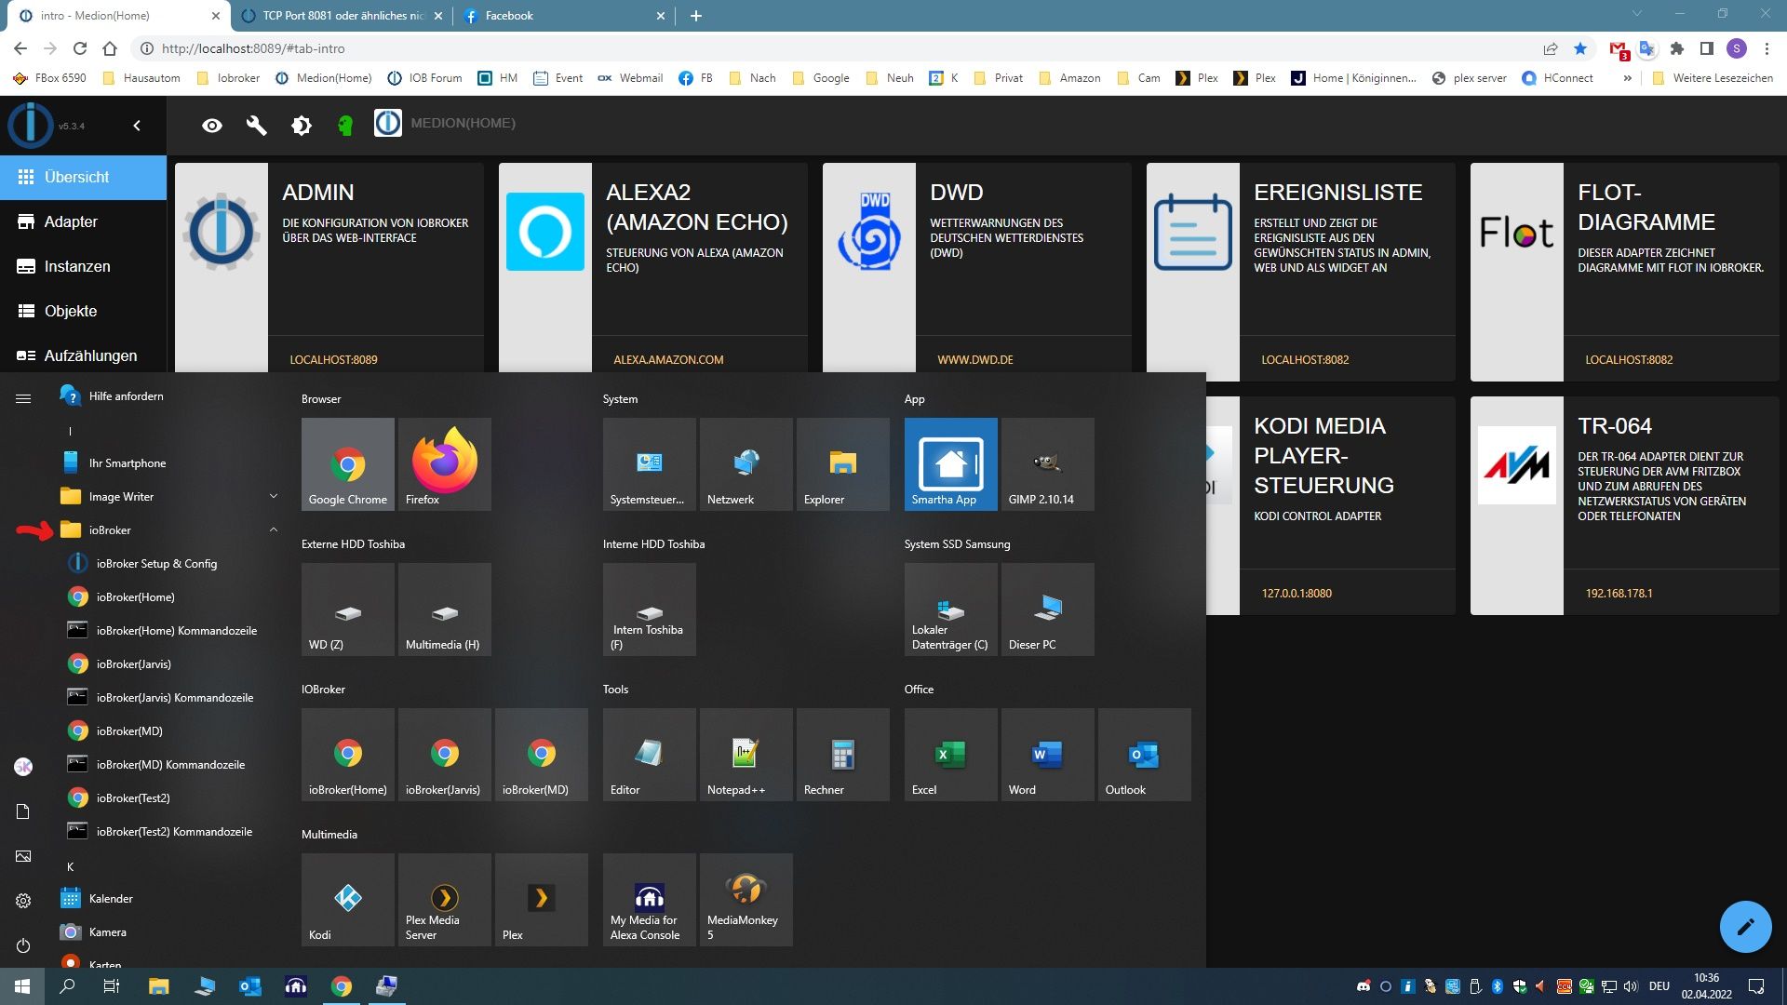The image size is (1787, 1005).
Task: Switch to the Facebook browser tab
Action: [558, 16]
